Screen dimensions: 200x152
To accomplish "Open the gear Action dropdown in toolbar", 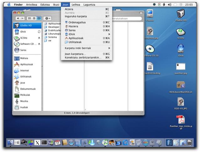I will tap(47, 18).
